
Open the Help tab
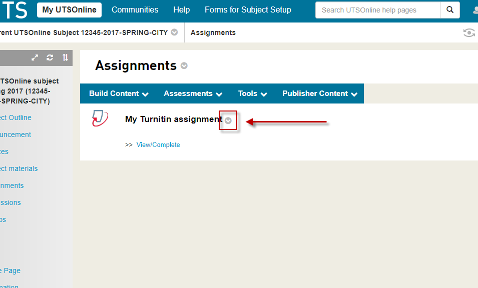coord(181,10)
